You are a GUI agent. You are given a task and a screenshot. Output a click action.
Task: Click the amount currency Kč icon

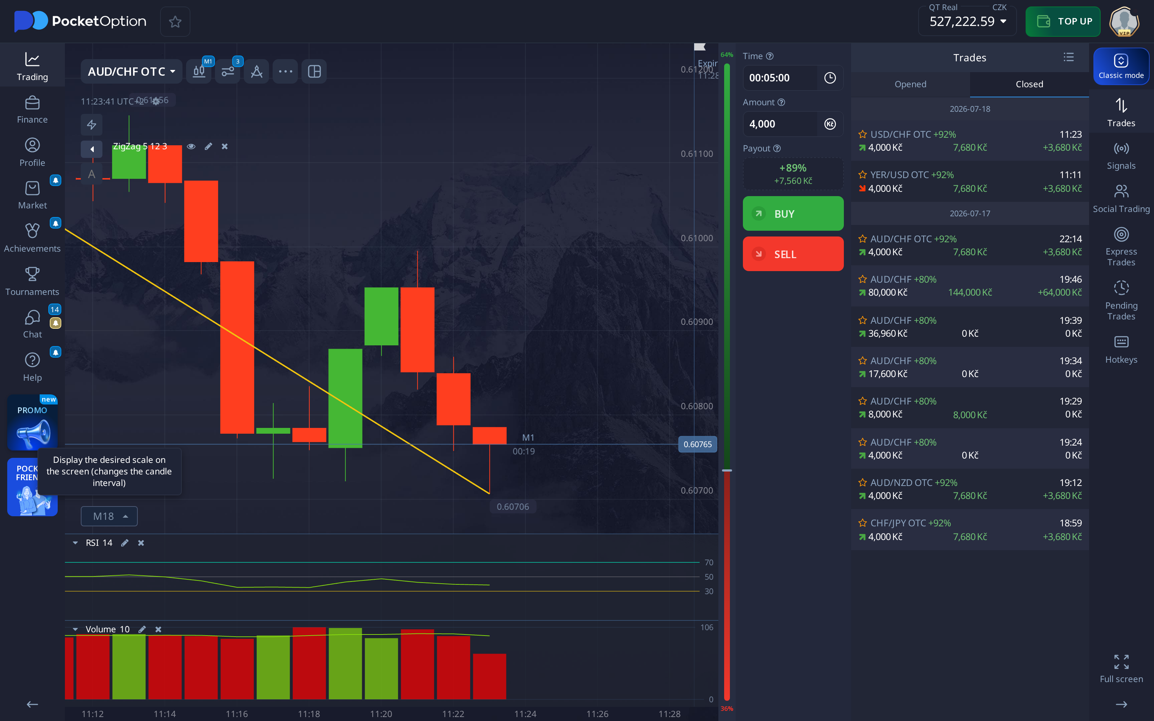830,124
